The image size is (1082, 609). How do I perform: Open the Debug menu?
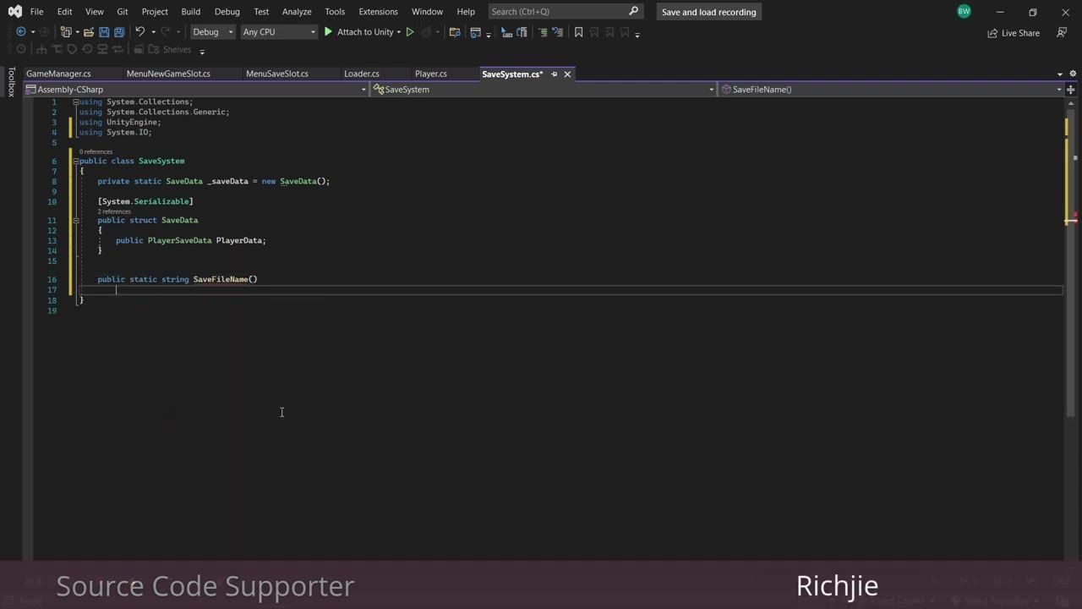click(227, 12)
